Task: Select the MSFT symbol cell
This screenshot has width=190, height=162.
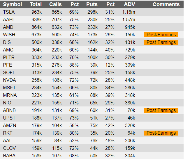Action: [x=9, y=88]
